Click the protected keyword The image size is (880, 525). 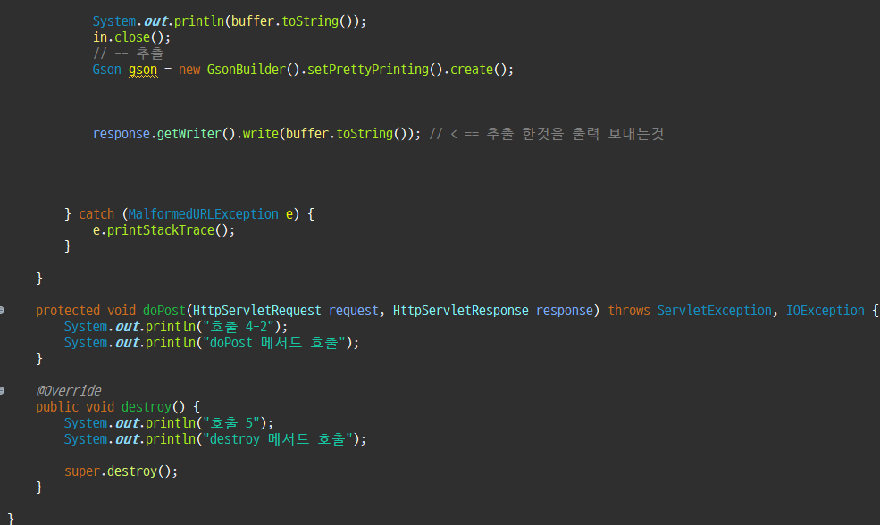pyautogui.click(x=68, y=311)
